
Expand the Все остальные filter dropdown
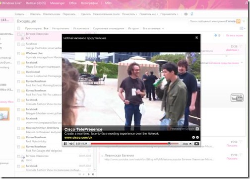153,28
